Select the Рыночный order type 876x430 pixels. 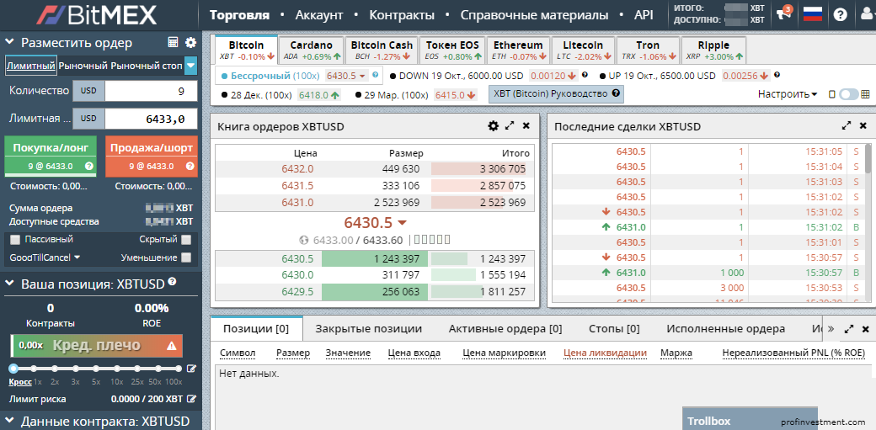(83, 66)
